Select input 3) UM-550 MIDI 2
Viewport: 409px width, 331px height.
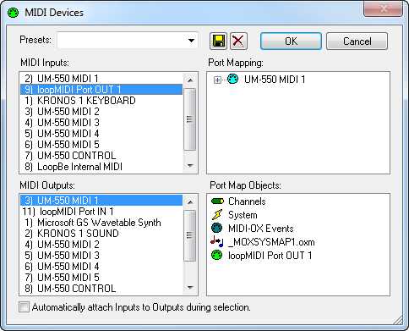pyautogui.click(x=101, y=112)
